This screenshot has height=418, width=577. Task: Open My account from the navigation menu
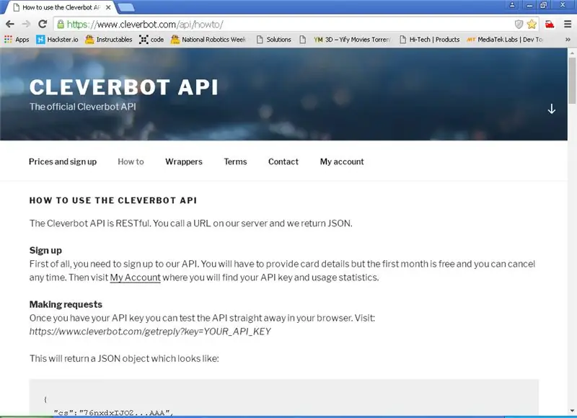(x=342, y=161)
